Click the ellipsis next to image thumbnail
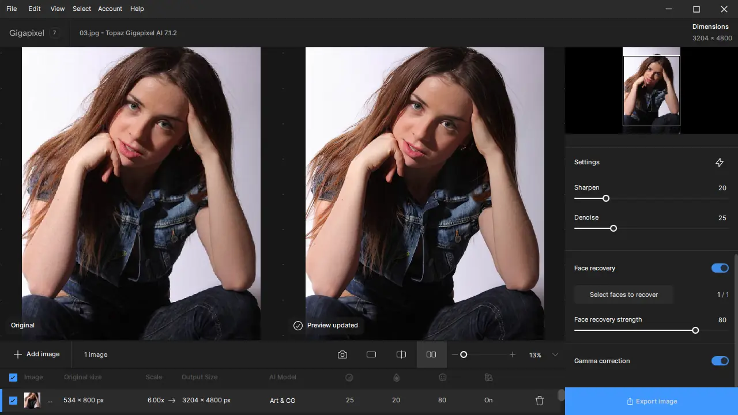 pyautogui.click(x=50, y=401)
